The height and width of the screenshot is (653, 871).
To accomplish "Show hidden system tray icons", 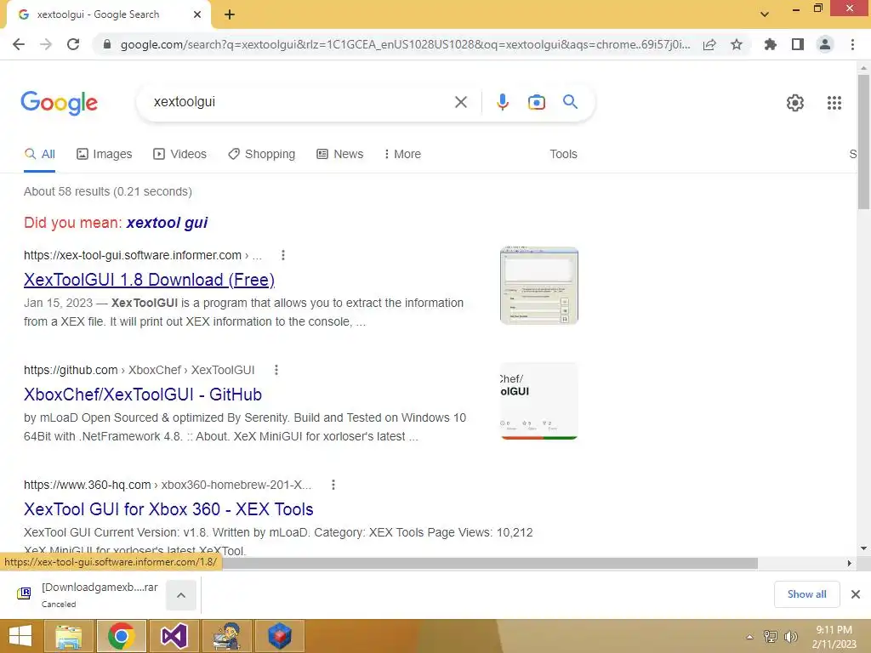I will 749,637.
